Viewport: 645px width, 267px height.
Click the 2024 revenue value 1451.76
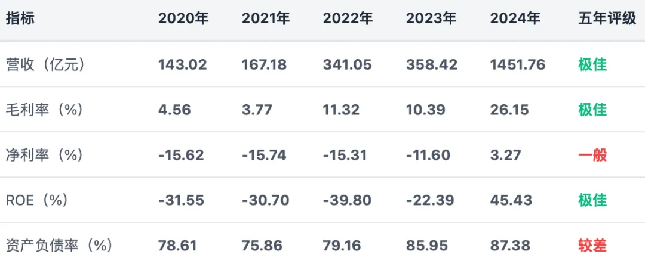point(518,64)
